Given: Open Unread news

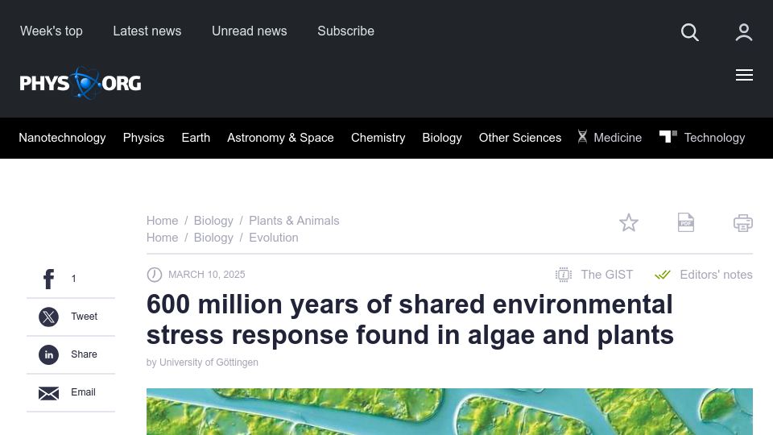Looking at the screenshot, I should pyautogui.click(x=250, y=31).
